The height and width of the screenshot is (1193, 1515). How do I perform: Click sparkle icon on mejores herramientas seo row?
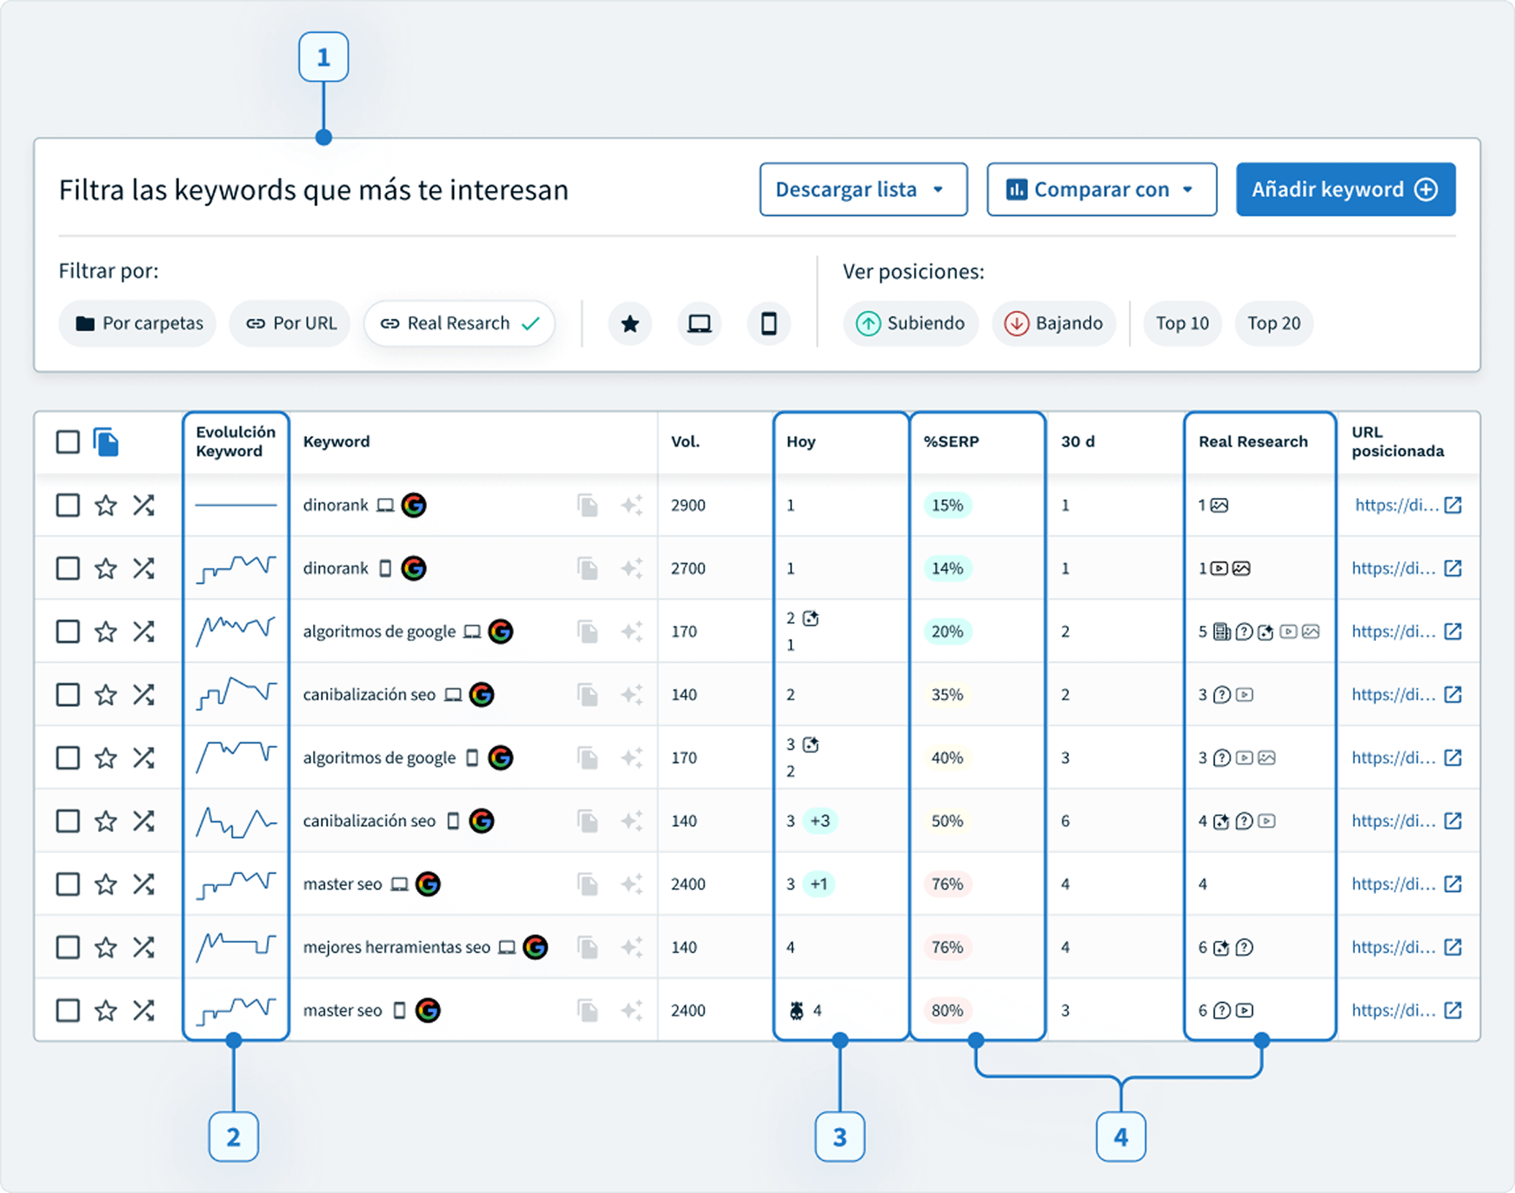tap(632, 947)
